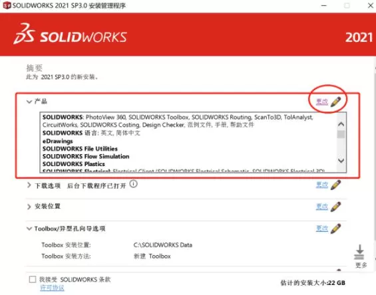This screenshot has width=376, height=295.
Task: Click the SOLIDWORKS 语言 line
Action: point(91,133)
